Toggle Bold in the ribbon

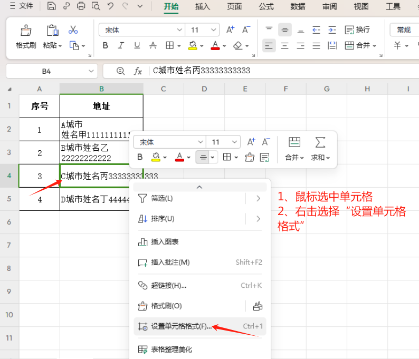[106, 46]
